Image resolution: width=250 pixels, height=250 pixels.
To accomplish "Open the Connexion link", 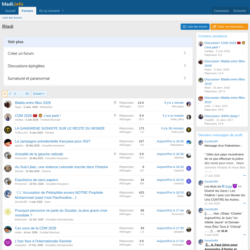I will [x=221, y=11].
